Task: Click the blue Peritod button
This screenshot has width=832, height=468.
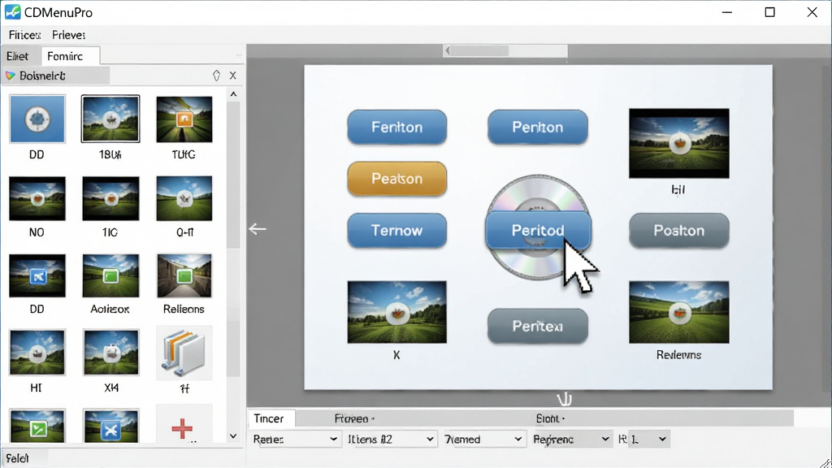Action: pos(538,230)
